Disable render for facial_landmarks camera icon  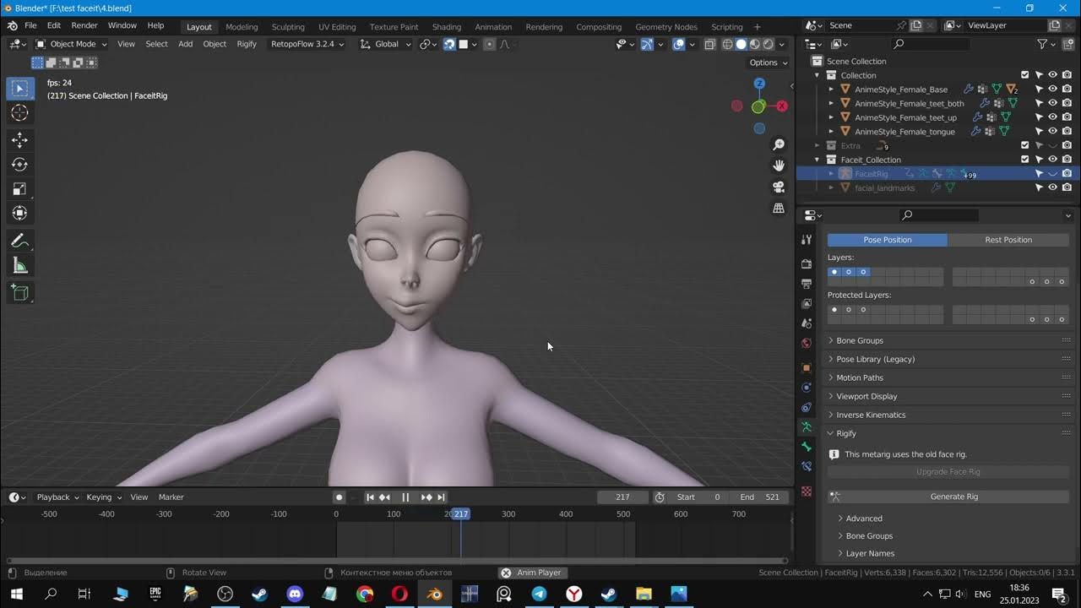[x=1067, y=187]
